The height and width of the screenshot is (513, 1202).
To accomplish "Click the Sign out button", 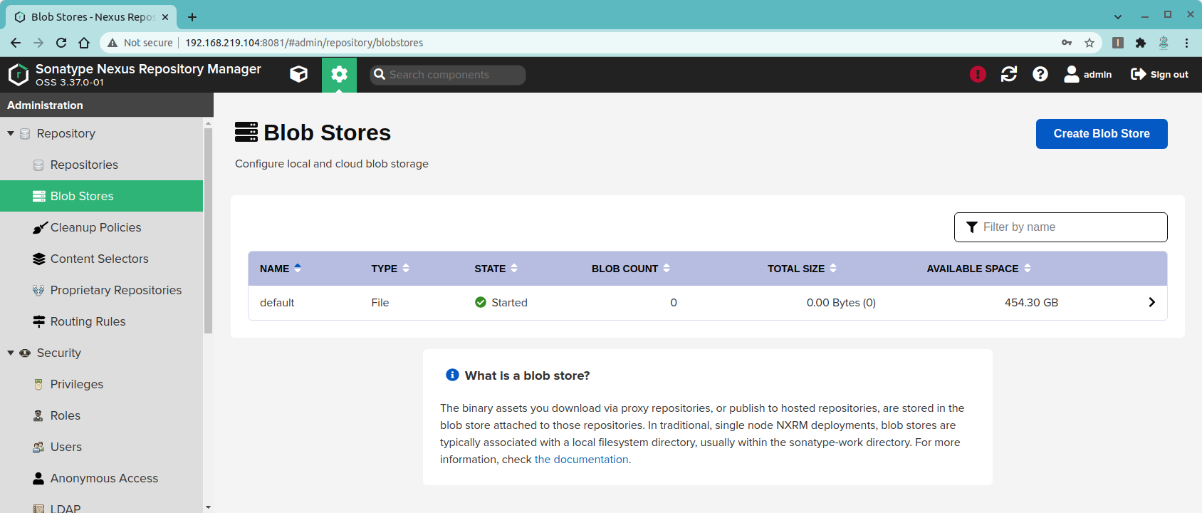I will pos(1159,74).
